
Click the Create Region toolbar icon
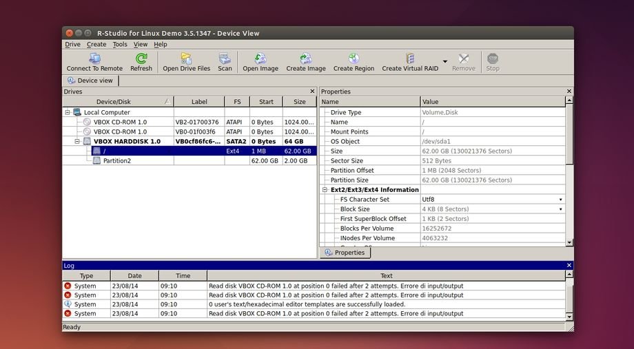coord(354,59)
